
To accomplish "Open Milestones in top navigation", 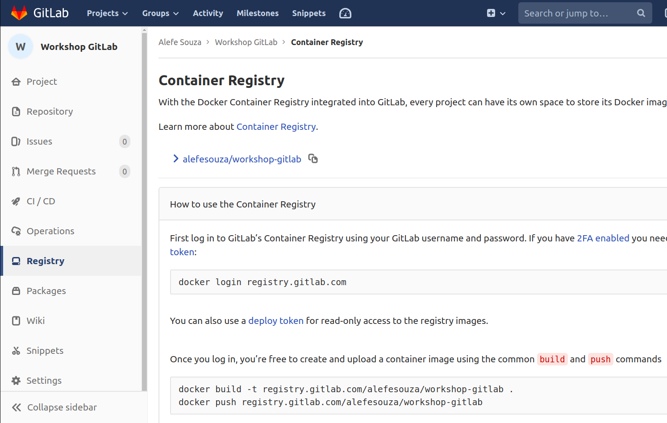I will click(258, 13).
